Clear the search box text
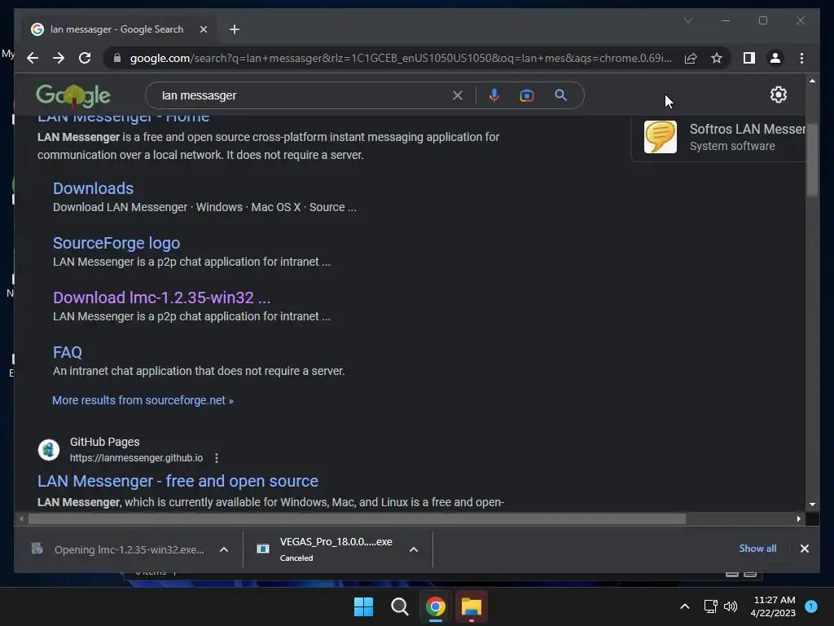 click(458, 95)
